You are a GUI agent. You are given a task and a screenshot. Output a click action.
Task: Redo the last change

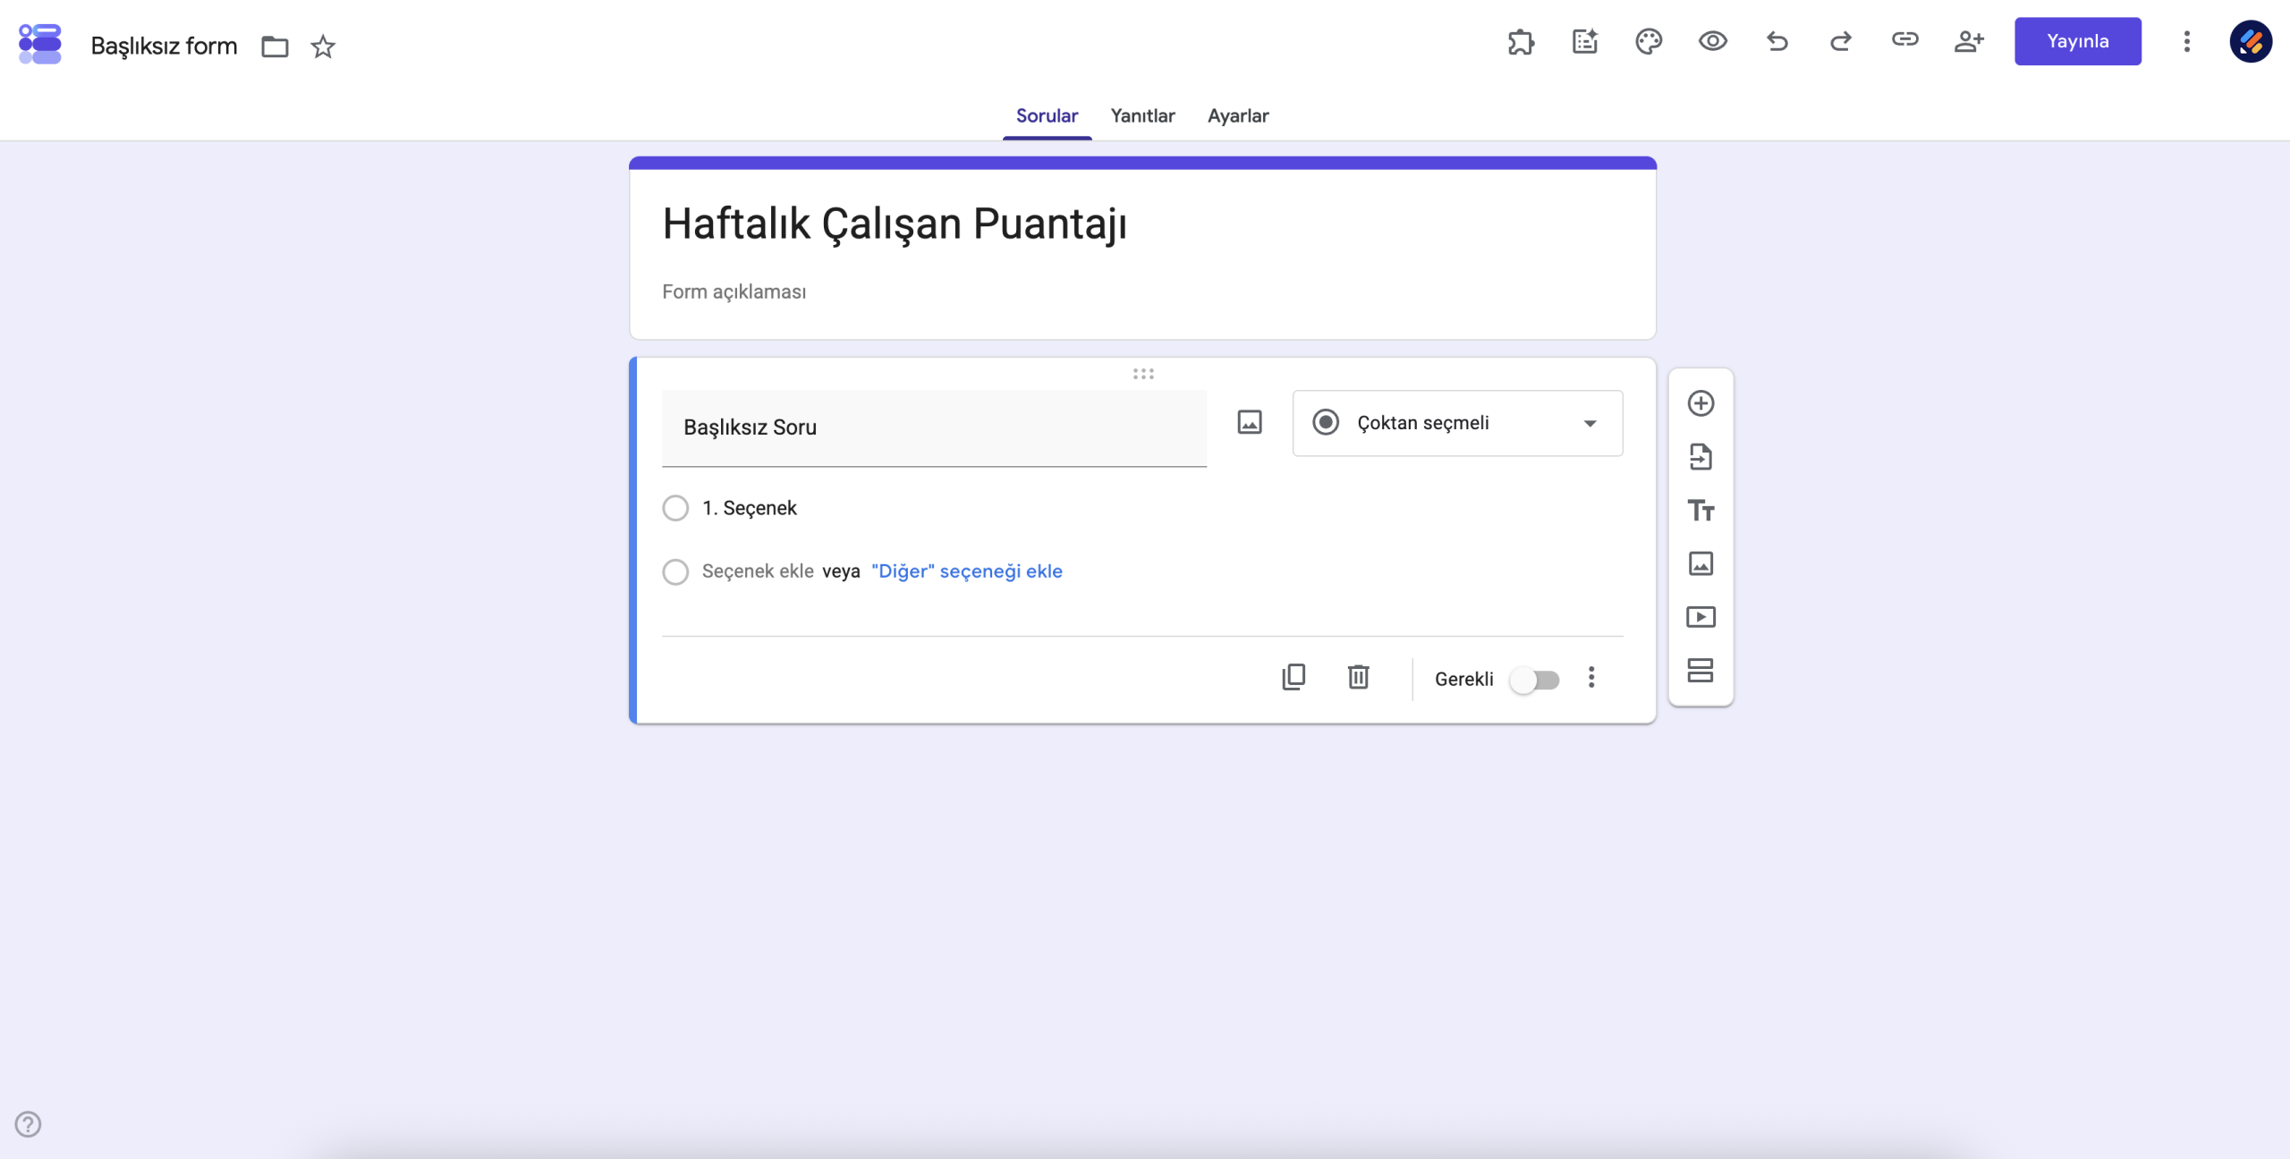pyautogui.click(x=1841, y=41)
